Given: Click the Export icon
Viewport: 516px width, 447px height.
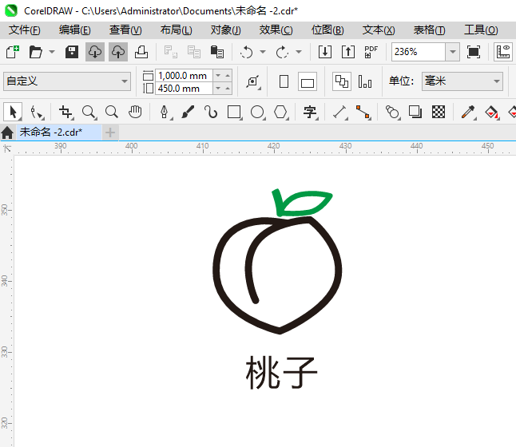Looking at the screenshot, I should click(x=348, y=52).
